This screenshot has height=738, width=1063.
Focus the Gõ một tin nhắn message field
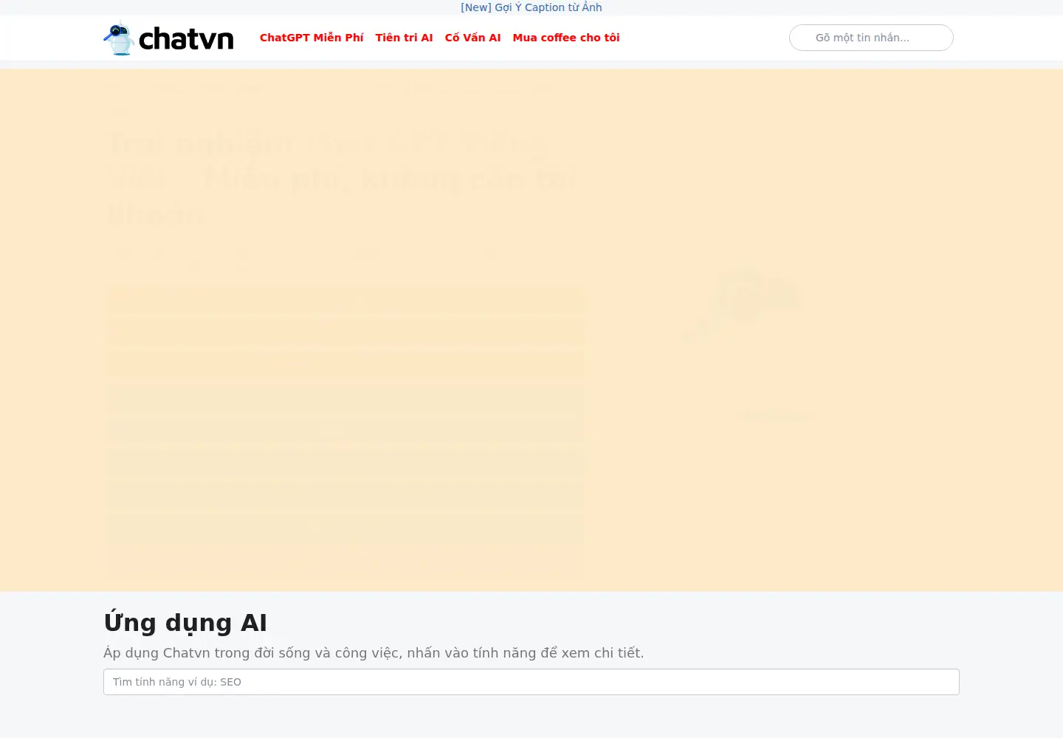871,38
